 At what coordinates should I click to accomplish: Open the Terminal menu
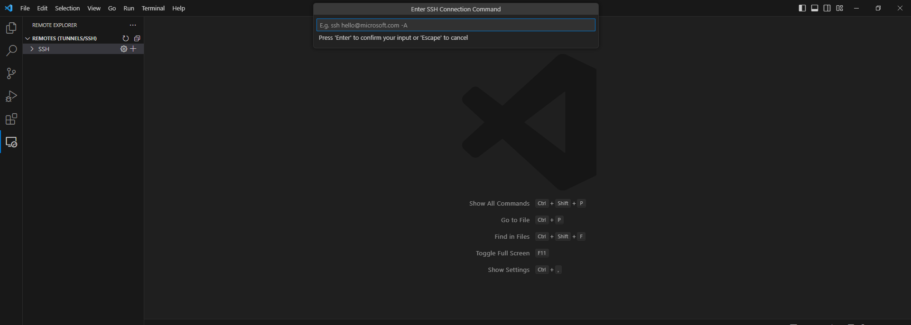(153, 8)
